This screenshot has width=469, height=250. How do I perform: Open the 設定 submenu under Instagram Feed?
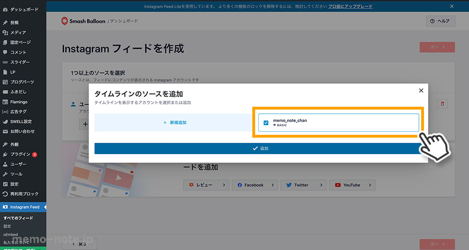[x=7, y=226]
